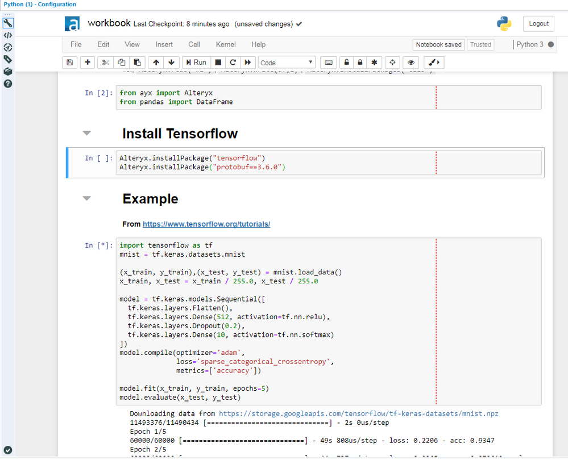Toggle the open padlock cell lock
Screen dimensions: 568x460
point(346,62)
